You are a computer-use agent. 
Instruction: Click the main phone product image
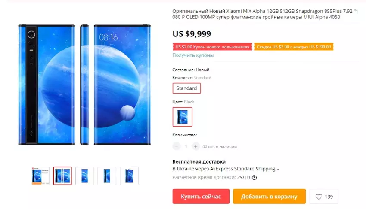[x=84, y=85]
